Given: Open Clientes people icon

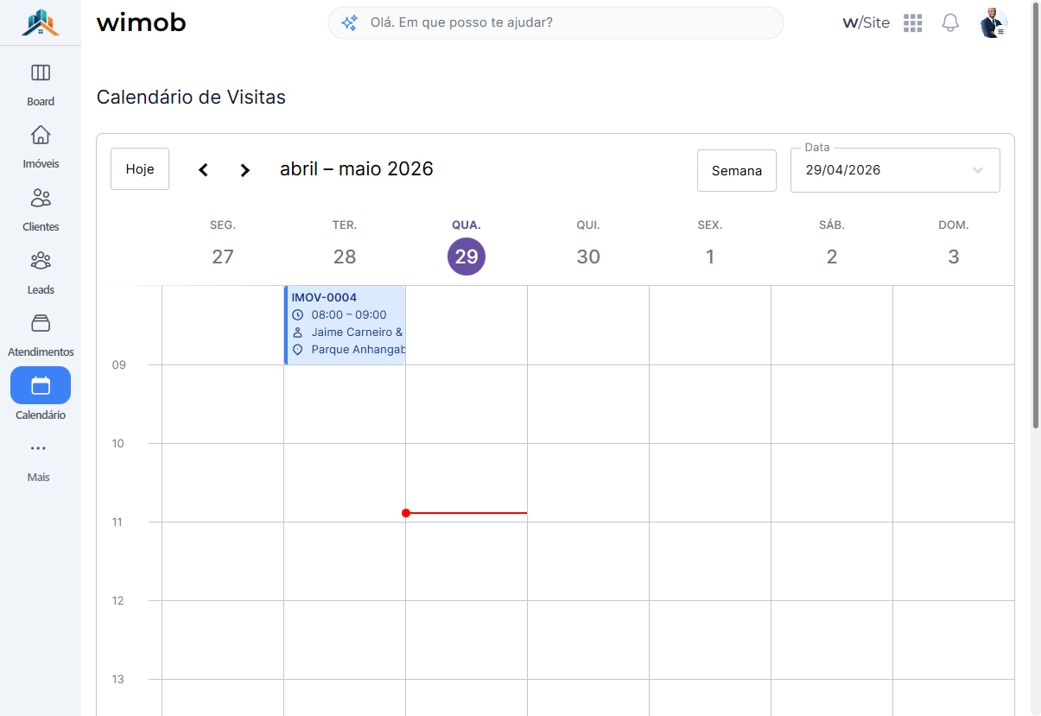Looking at the screenshot, I should click(41, 198).
